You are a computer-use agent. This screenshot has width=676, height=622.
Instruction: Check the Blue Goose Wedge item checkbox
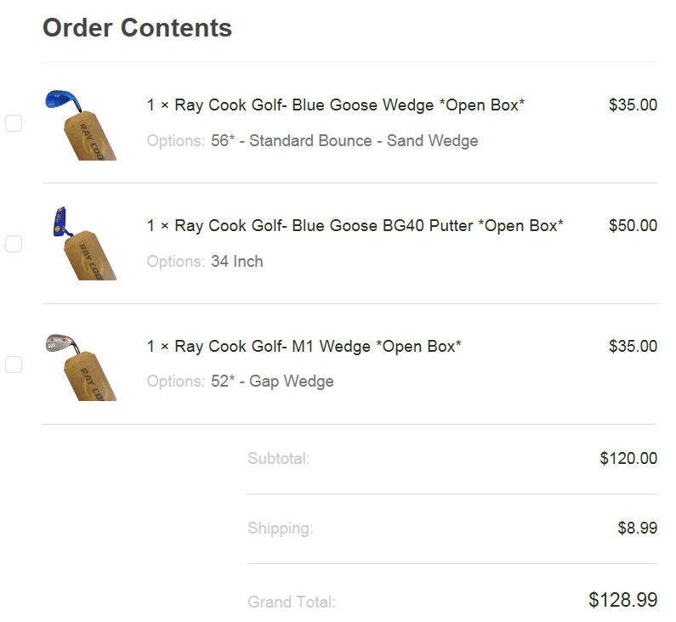click(x=14, y=123)
